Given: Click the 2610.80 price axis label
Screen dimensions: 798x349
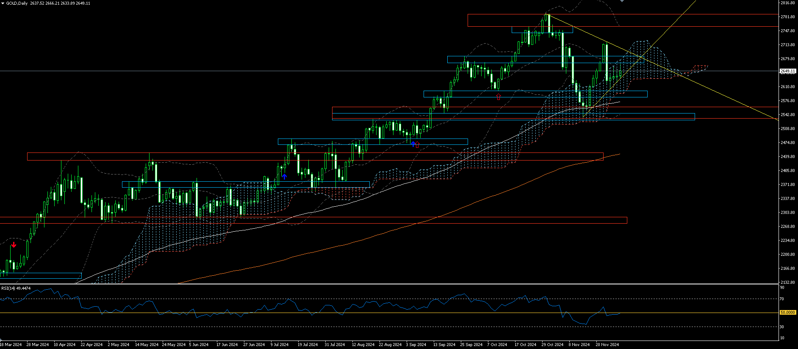Looking at the screenshot, I should click(787, 87).
